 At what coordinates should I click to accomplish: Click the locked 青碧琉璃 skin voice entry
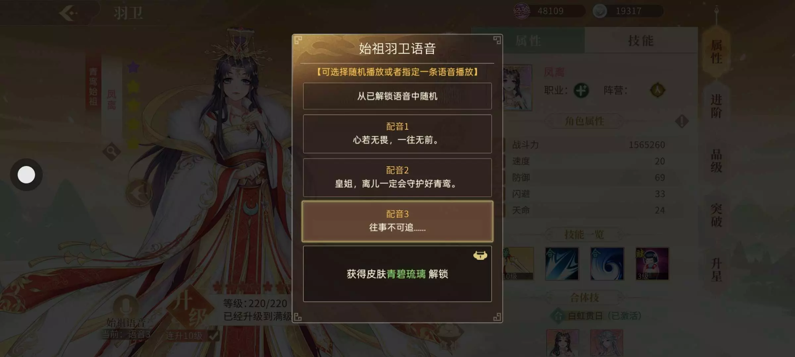tap(397, 274)
